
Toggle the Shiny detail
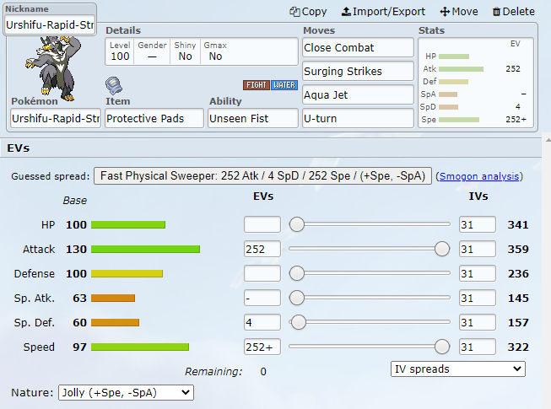click(x=185, y=51)
